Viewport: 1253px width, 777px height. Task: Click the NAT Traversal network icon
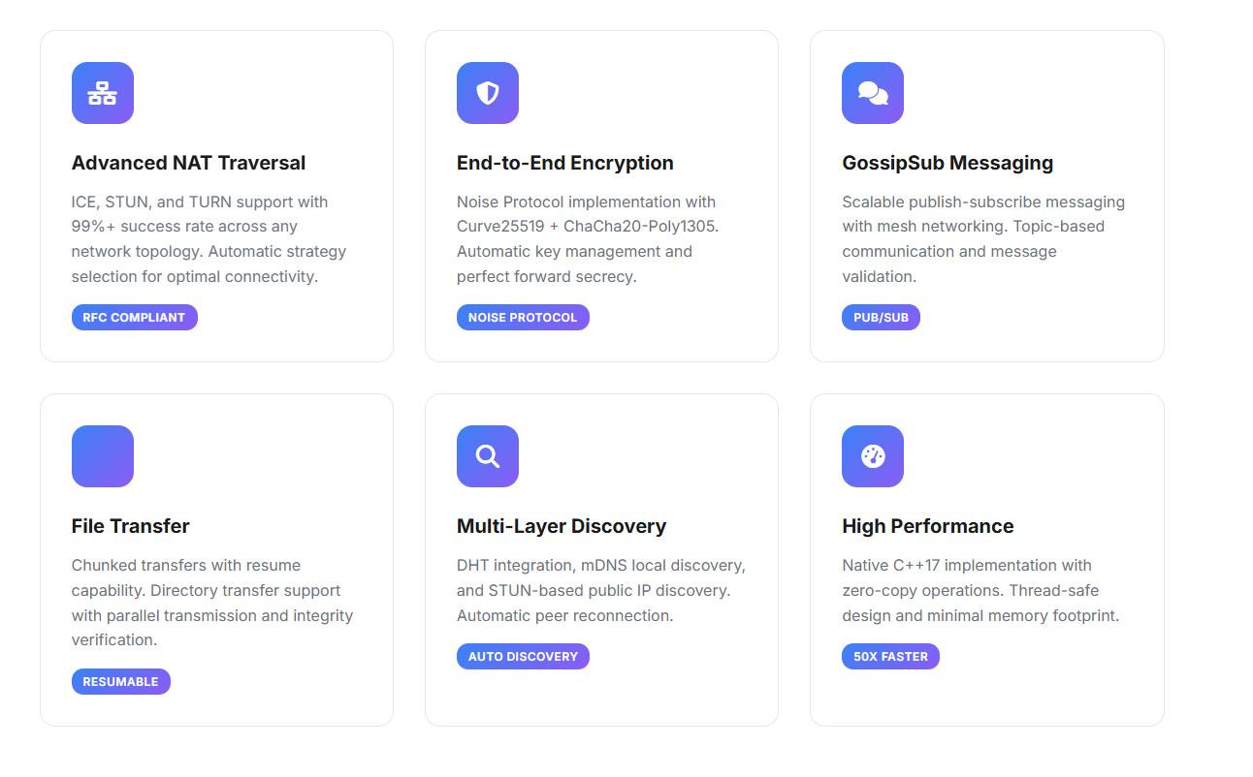tap(102, 93)
